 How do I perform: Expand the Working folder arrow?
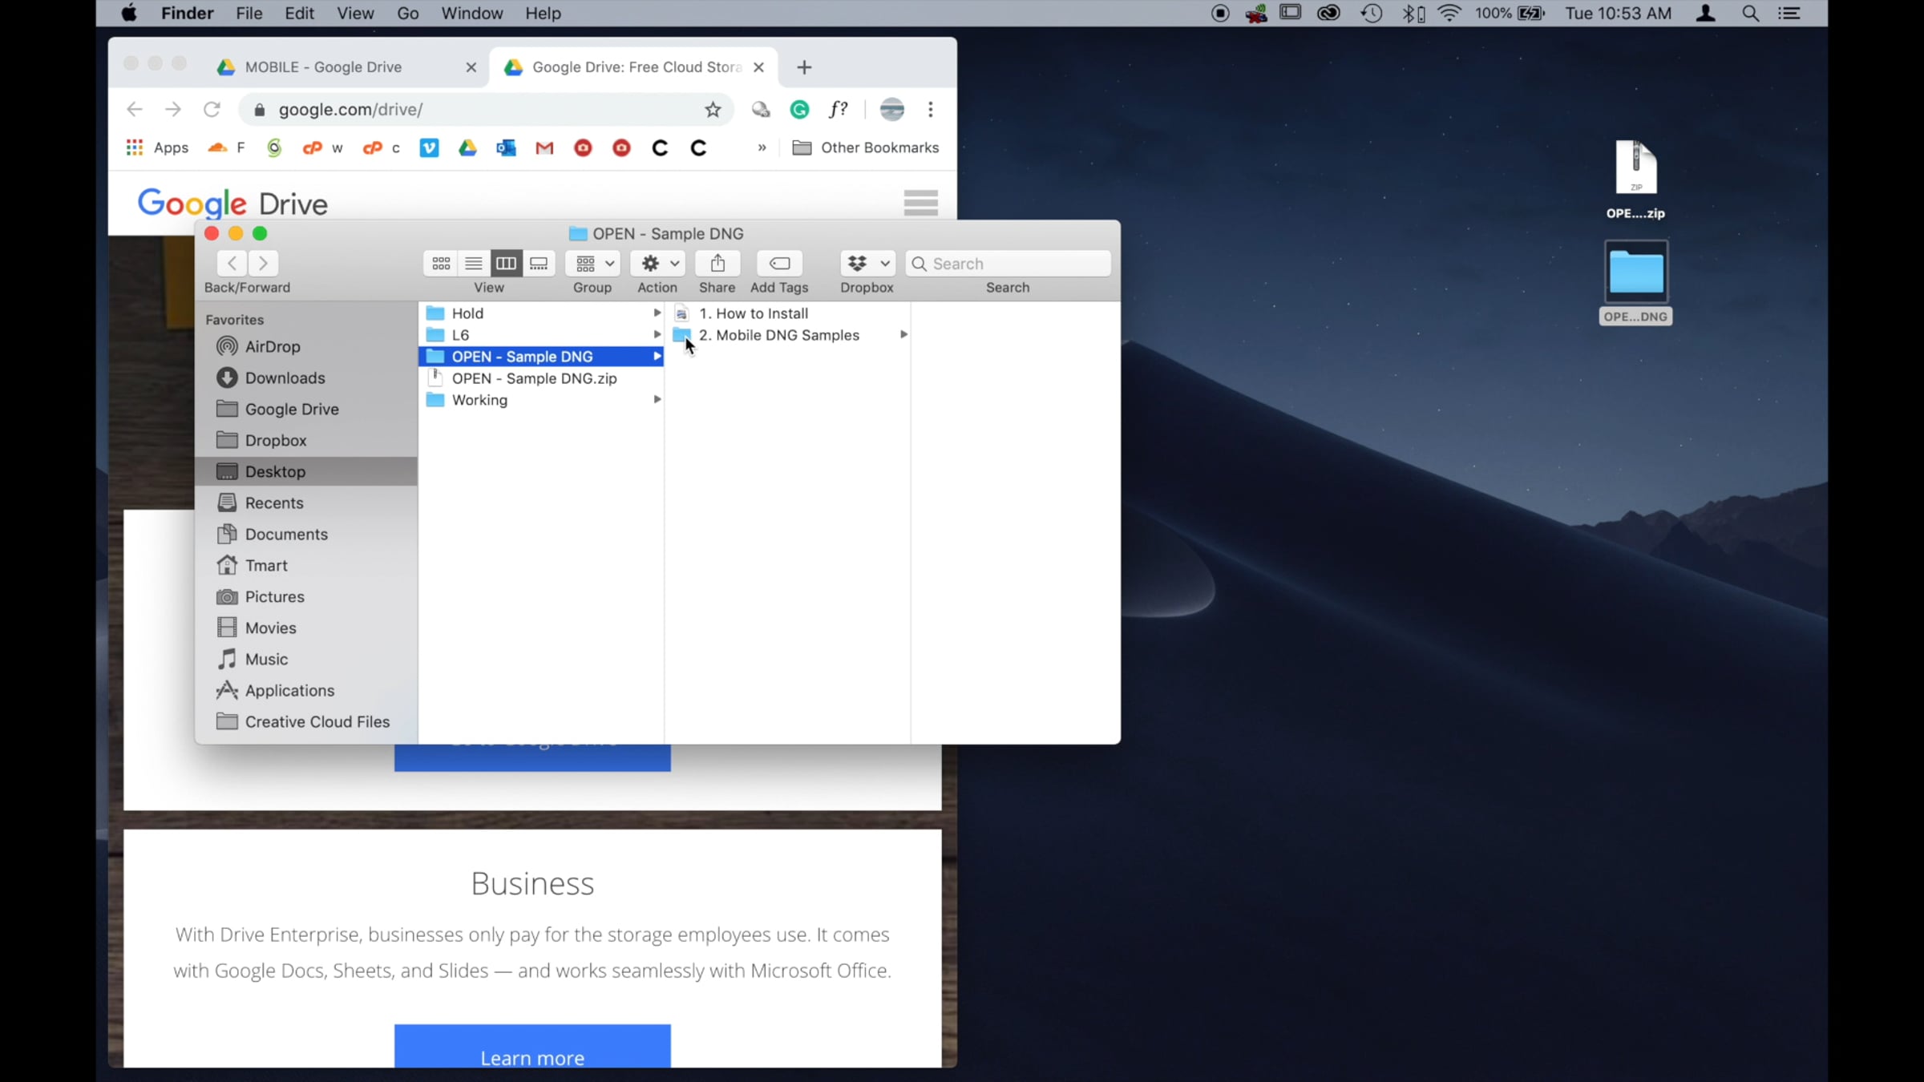tap(657, 400)
